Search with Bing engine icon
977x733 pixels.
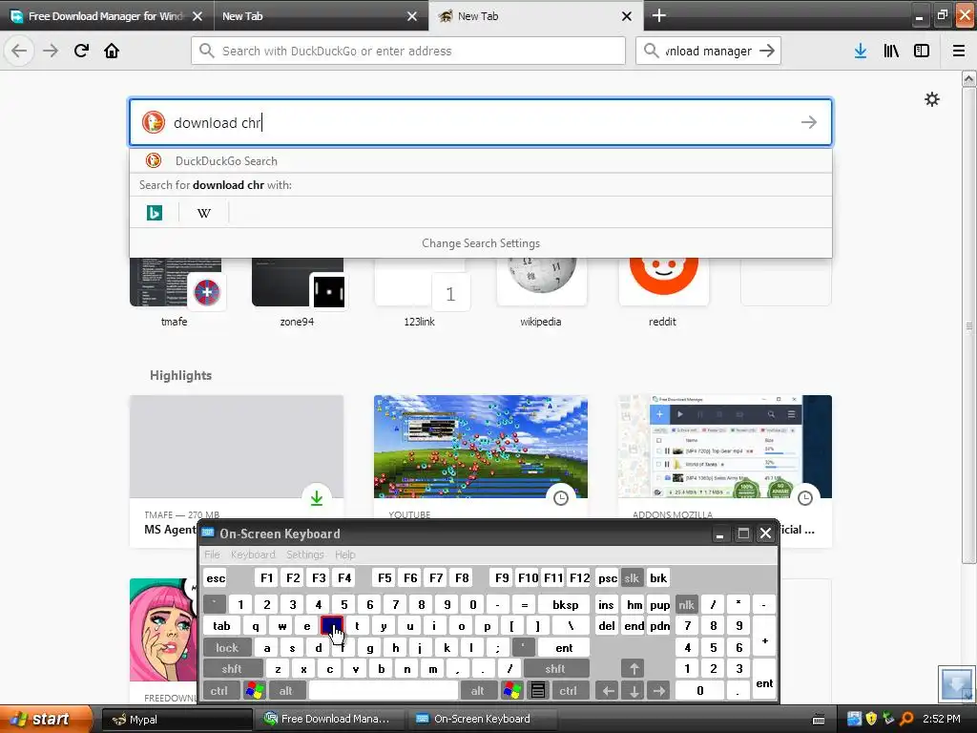click(x=155, y=213)
